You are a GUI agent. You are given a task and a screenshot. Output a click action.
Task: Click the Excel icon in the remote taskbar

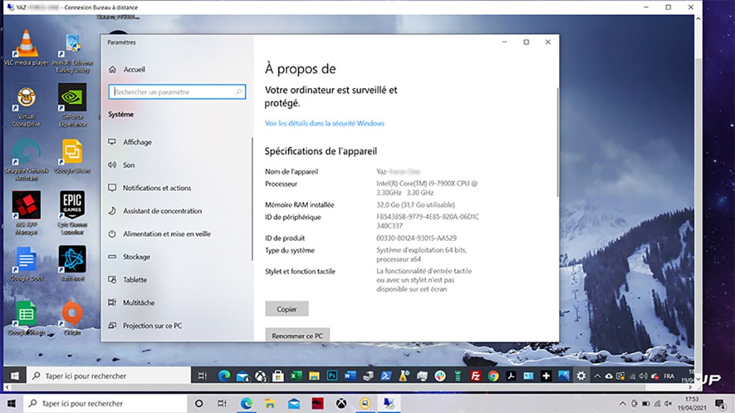pos(296,376)
